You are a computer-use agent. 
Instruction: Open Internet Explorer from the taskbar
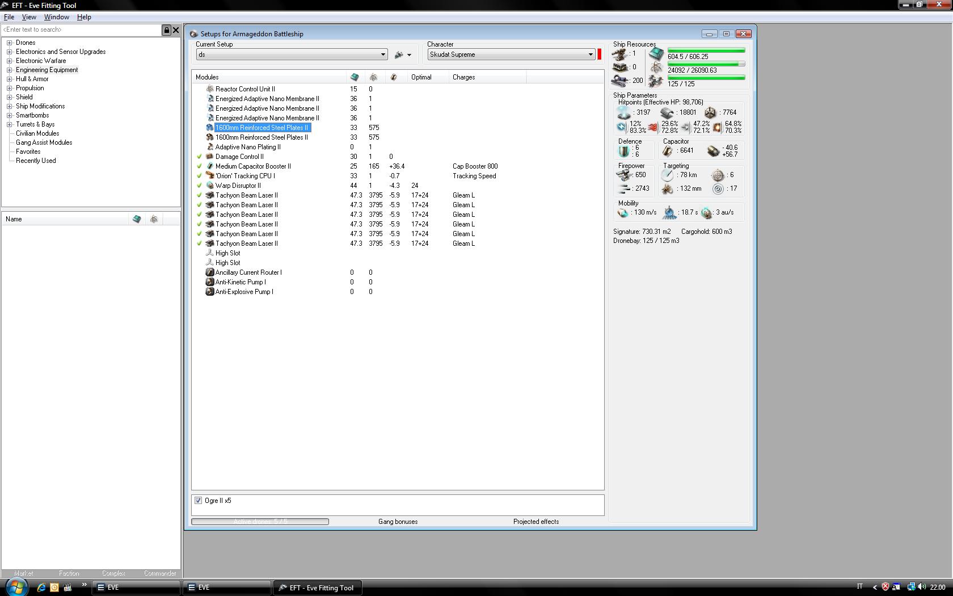point(41,587)
